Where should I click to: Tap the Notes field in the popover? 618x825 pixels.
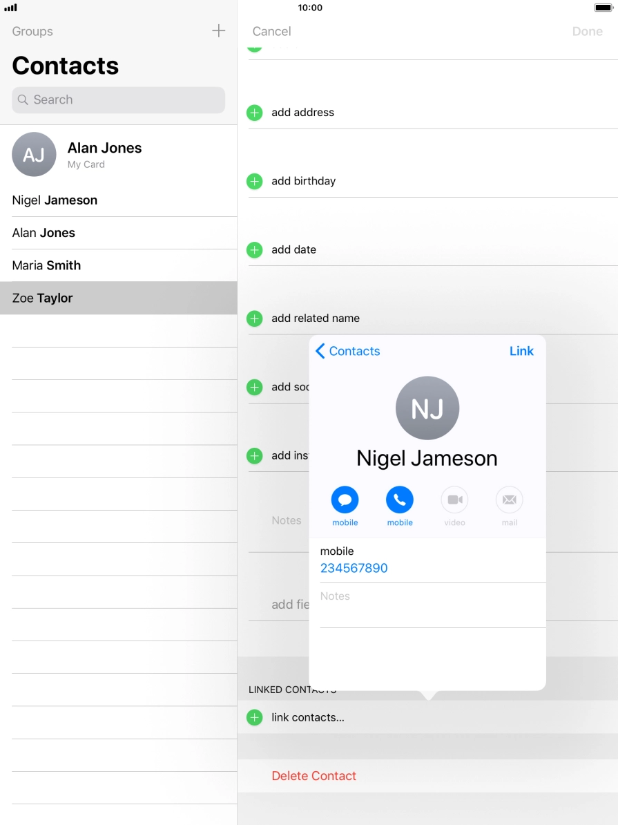coord(428,605)
